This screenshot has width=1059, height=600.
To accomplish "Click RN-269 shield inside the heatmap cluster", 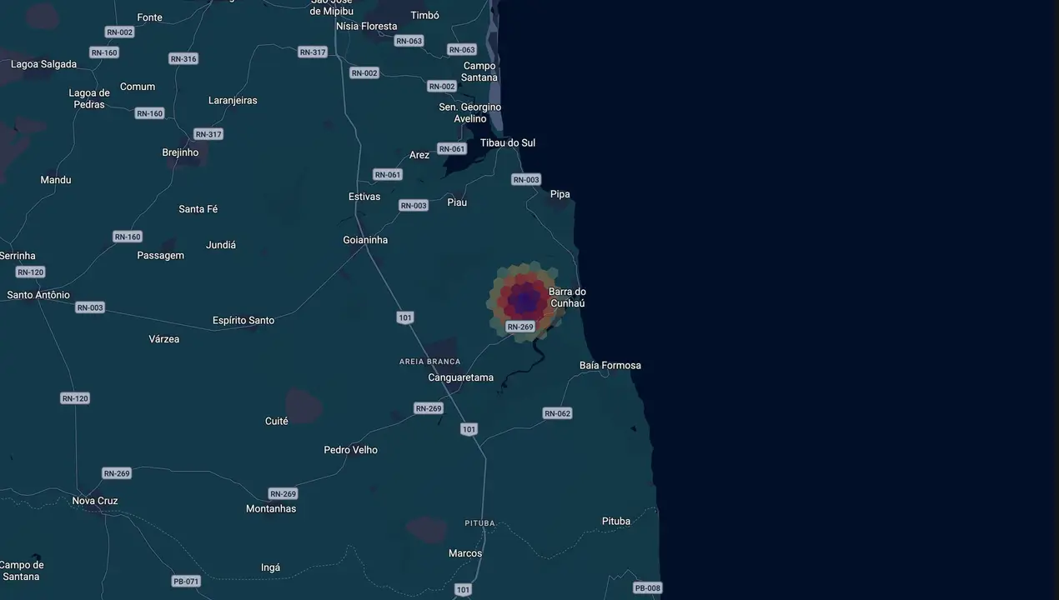I will 520,327.
